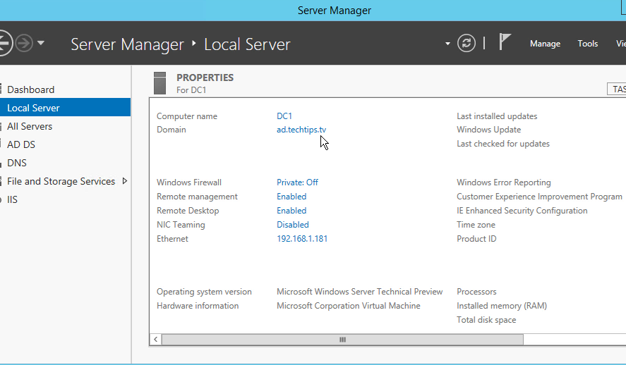Open the TASKS dropdown button
The height and width of the screenshot is (365, 626).
tap(616, 89)
